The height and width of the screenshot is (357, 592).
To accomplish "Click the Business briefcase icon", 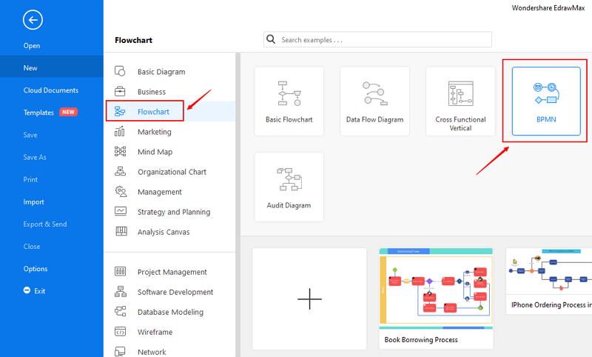I will click(120, 91).
